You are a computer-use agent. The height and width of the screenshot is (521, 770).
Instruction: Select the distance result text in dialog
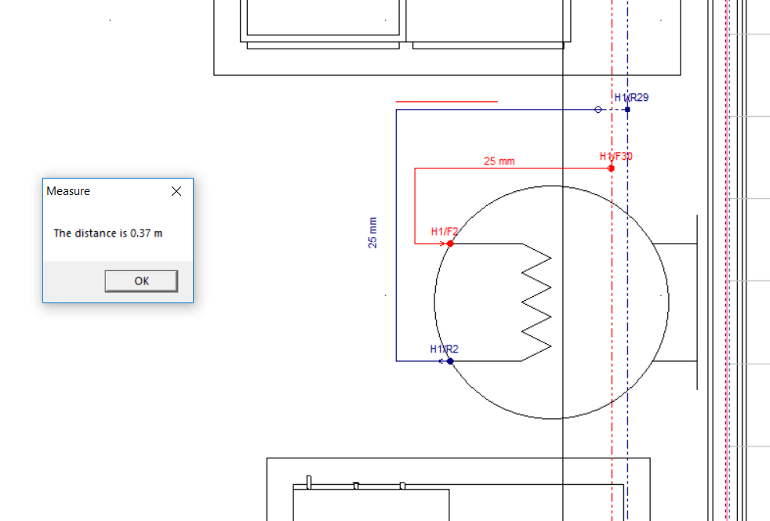point(108,233)
